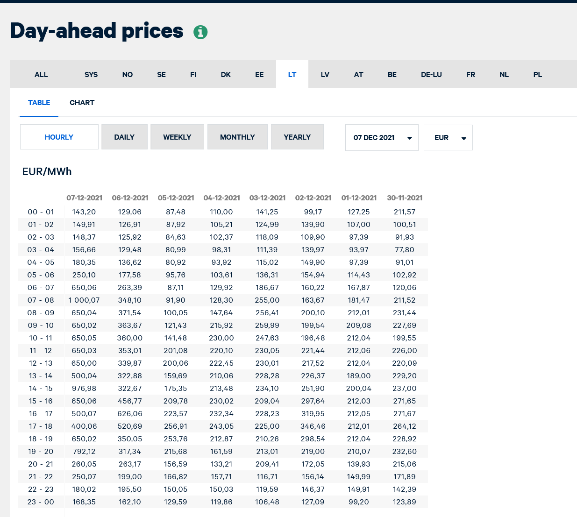Select the BE area tab

point(392,75)
